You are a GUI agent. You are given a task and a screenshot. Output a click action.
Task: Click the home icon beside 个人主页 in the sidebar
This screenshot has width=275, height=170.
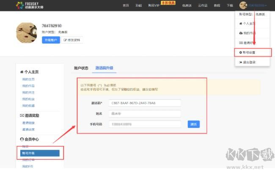(22, 72)
